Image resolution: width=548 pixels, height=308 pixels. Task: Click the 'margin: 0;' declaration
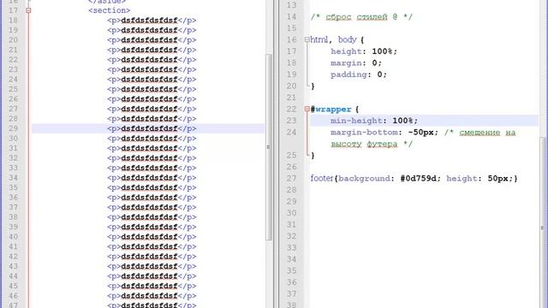click(x=356, y=62)
